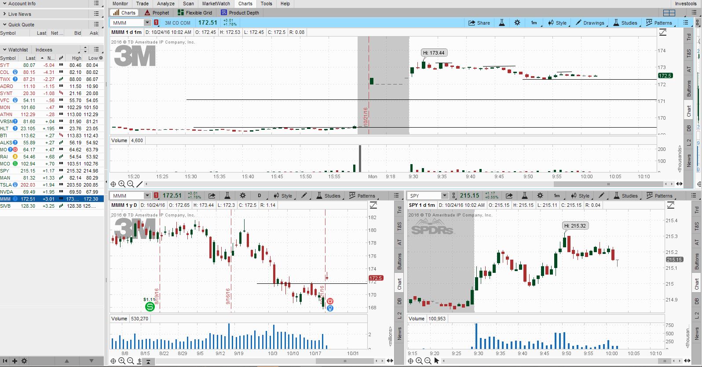Click the zoom-out magnifier under the SPY chart

428,361
